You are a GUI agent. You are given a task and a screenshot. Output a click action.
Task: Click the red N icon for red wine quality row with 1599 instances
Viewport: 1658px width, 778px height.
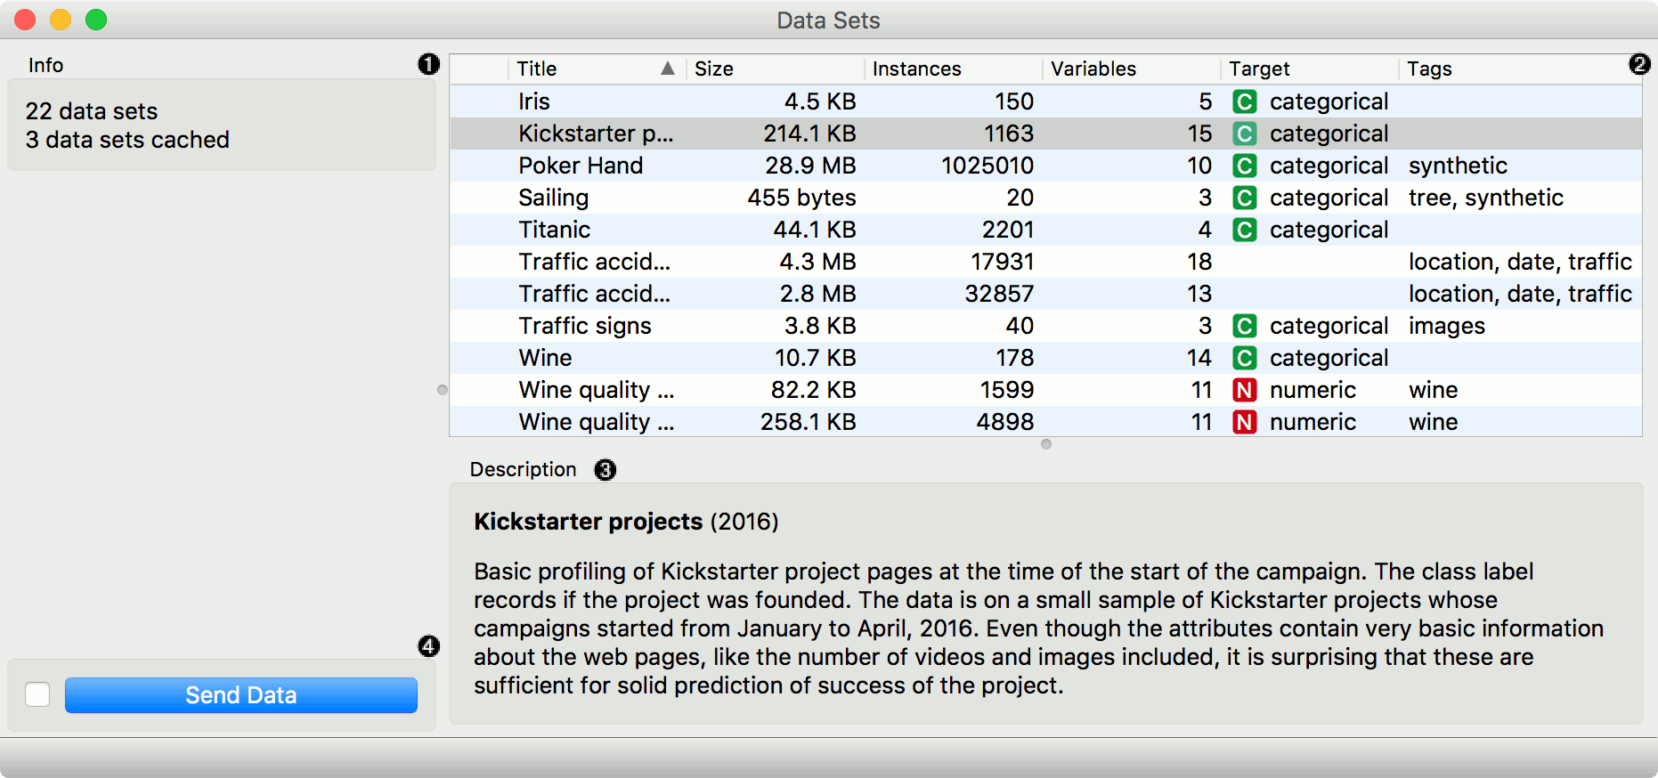point(1244,390)
